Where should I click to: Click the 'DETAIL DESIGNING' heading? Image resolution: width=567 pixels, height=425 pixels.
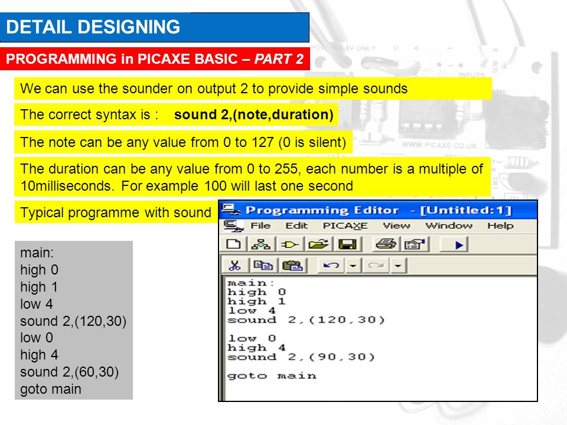tap(93, 27)
